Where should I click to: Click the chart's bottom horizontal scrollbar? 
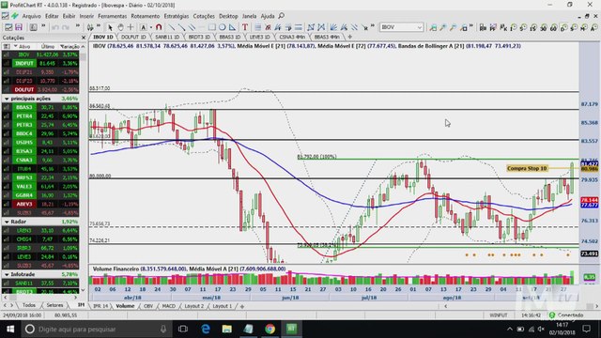[521, 306]
